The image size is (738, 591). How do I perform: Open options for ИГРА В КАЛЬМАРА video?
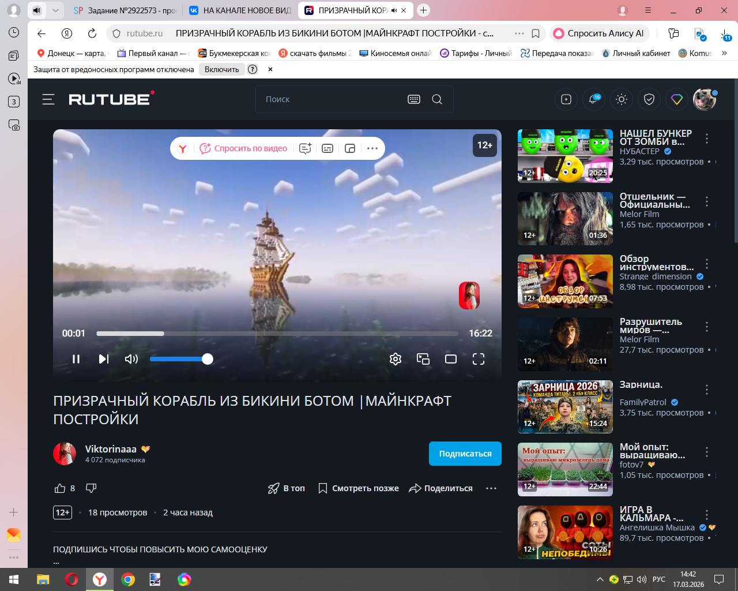[707, 515]
